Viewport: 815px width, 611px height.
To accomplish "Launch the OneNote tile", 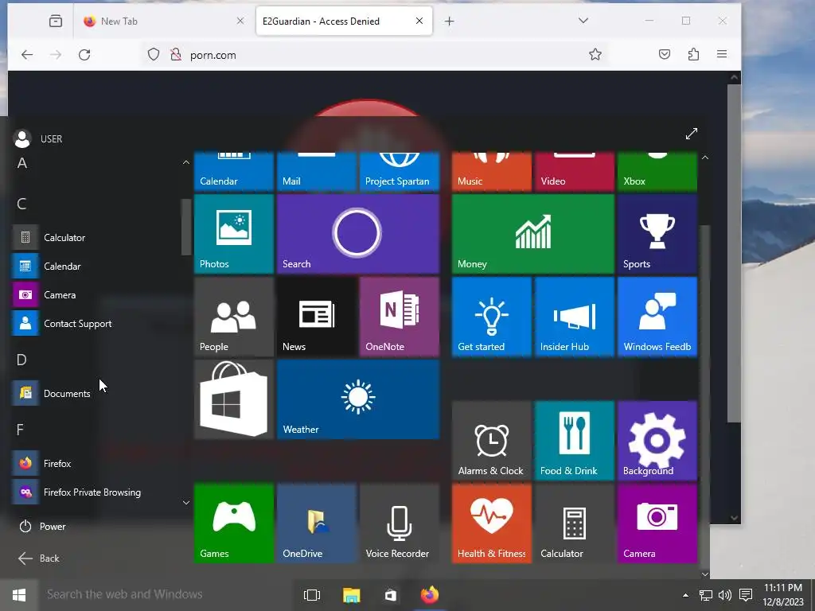I will coord(400,317).
